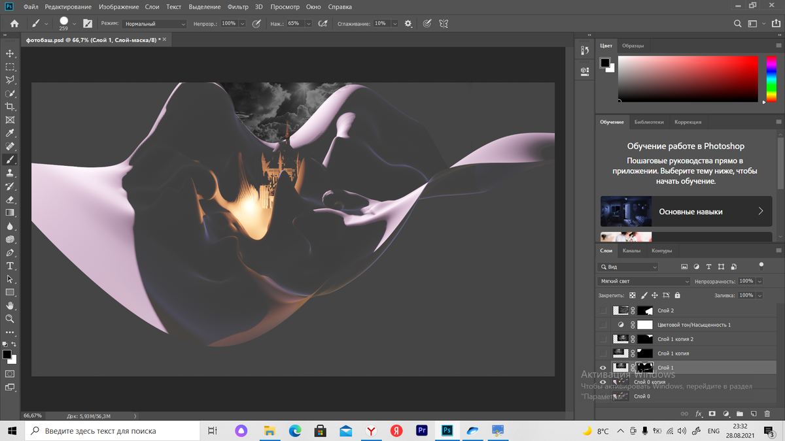
Task: Click the foreground color swatch in tools panel
Action: 7,355
